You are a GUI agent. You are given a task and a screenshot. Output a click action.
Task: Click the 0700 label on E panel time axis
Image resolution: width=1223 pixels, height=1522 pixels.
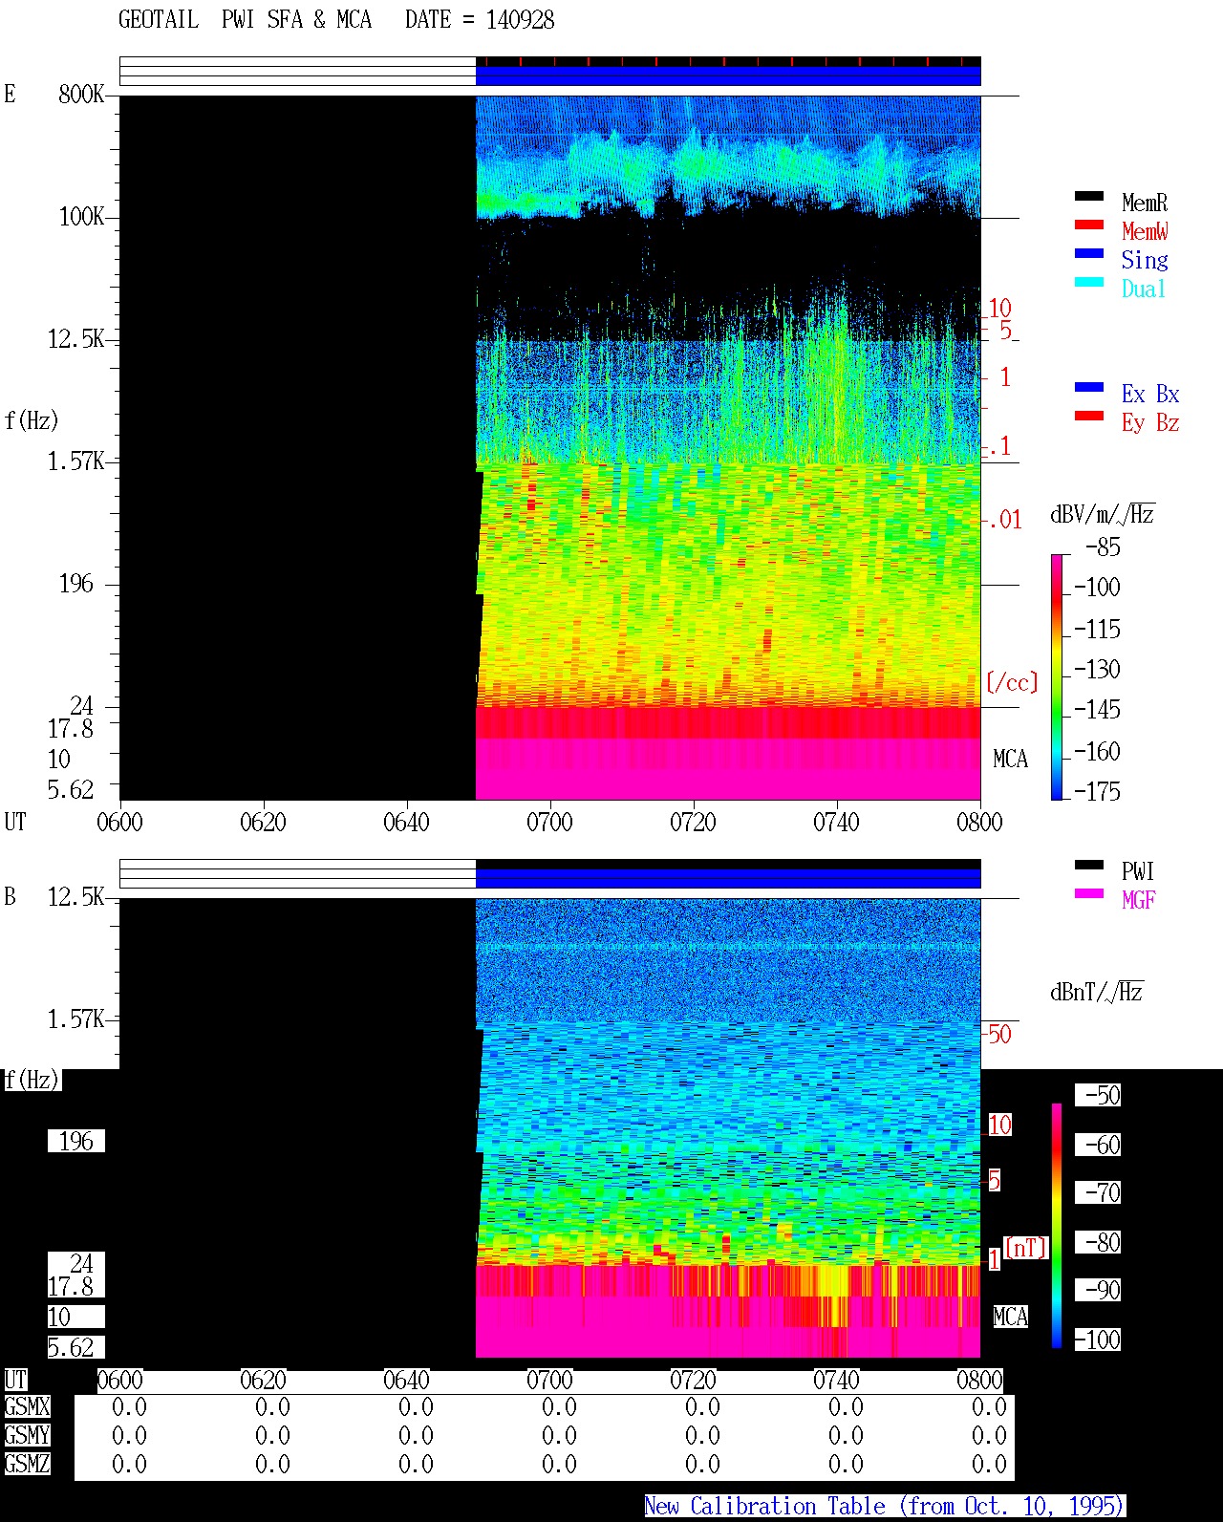click(x=549, y=823)
